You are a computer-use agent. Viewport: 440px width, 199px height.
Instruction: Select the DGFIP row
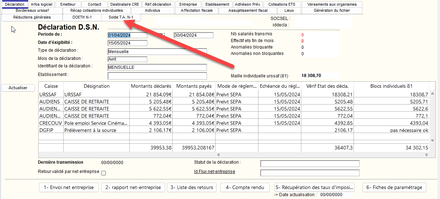[234, 130]
